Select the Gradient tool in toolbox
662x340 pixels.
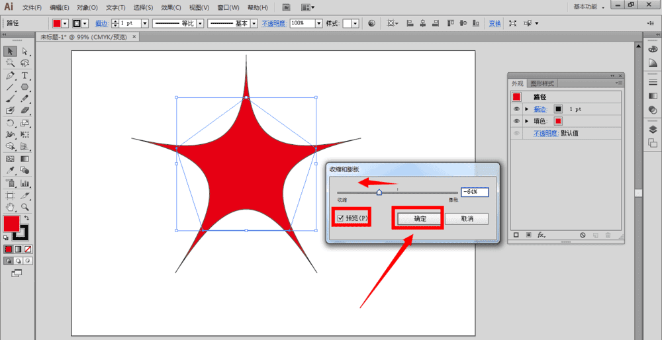(x=25, y=159)
